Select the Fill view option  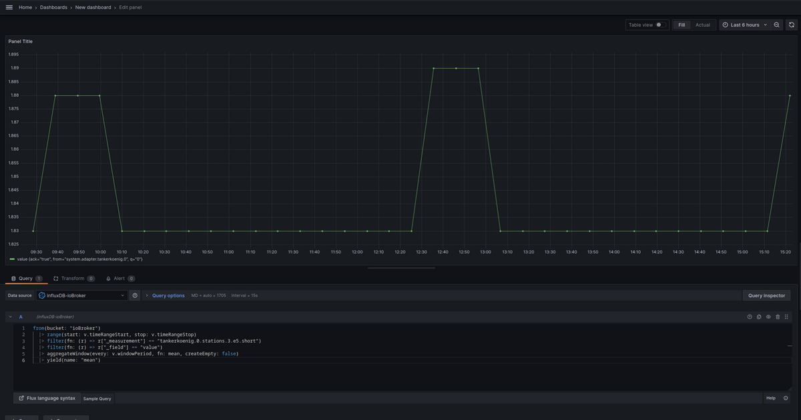point(682,25)
